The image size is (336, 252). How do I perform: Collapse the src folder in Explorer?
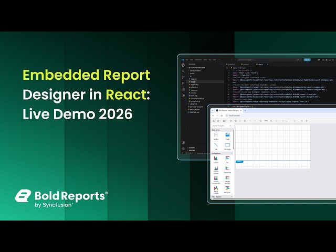(191, 76)
